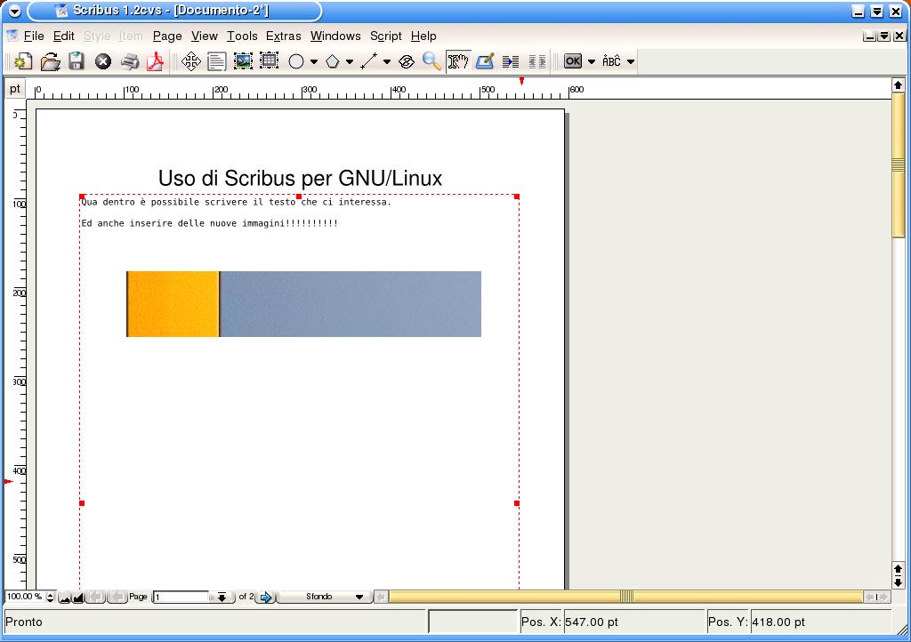Select the insert picture frame tool
Viewport: 911px width, 642px height.
coord(243,61)
